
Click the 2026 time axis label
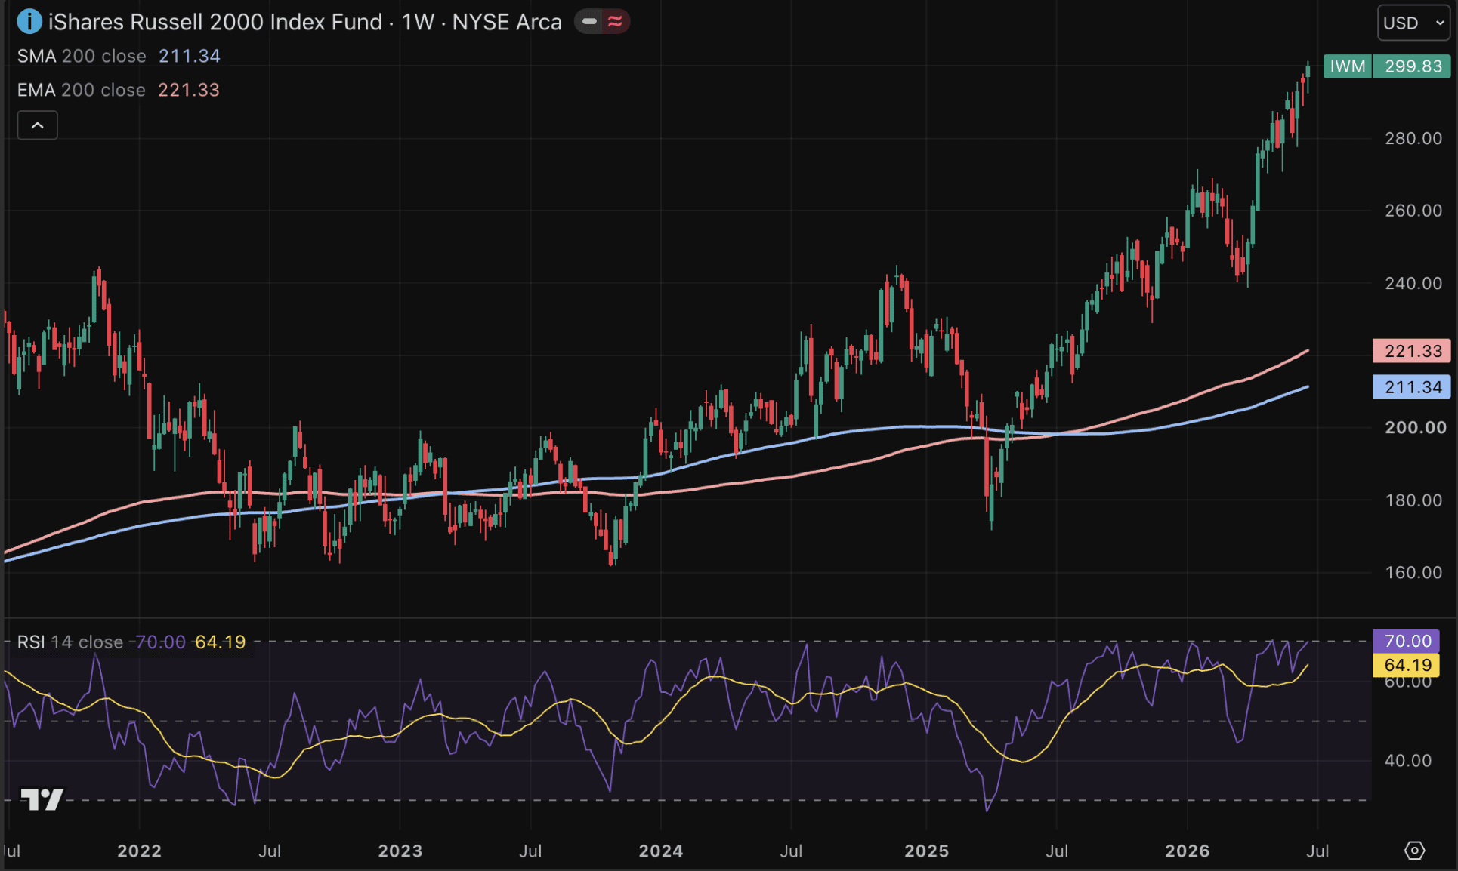(1187, 851)
